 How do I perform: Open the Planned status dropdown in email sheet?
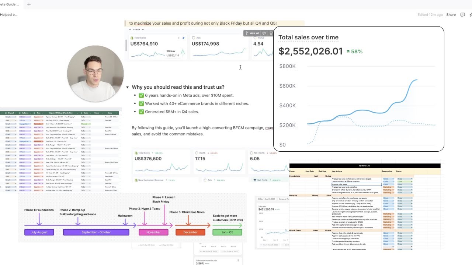coord(86,124)
